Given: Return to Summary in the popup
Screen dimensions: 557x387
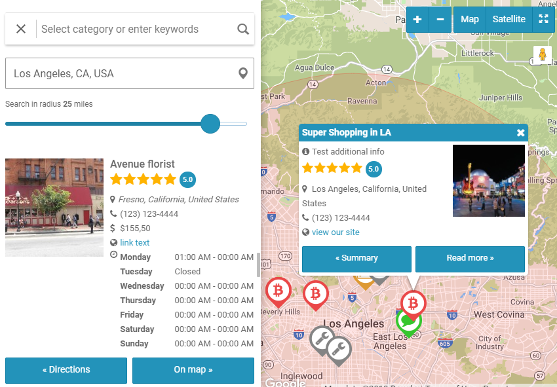Looking at the screenshot, I should [356, 259].
